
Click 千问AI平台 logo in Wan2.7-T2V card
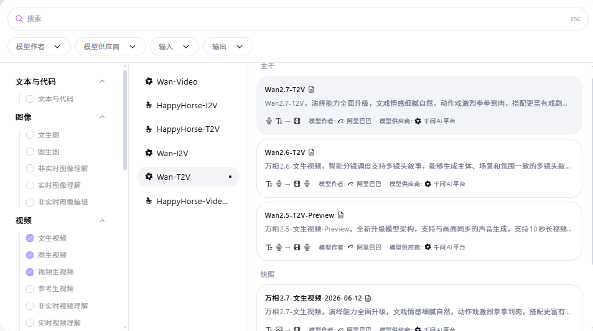click(418, 121)
